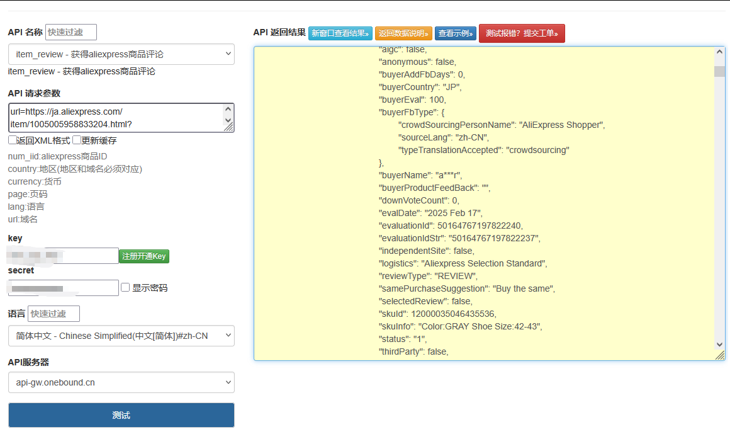The height and width of the screenshot is (434, 730).
Task: Click the "evaluationIdStr" value line
Action: pyautogui.click(x=459, y=238)
